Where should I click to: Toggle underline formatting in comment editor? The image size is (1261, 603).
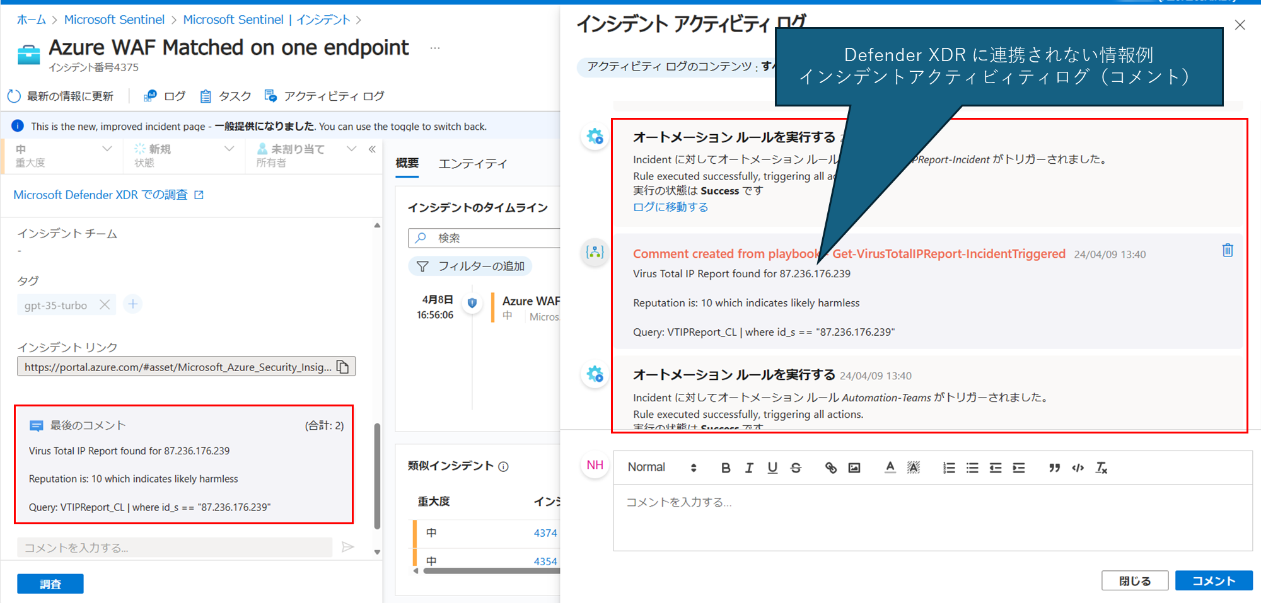[772, 468]
